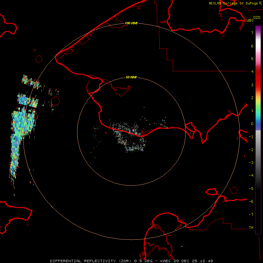Click the TH label on color scale

[x=251, y=228]
